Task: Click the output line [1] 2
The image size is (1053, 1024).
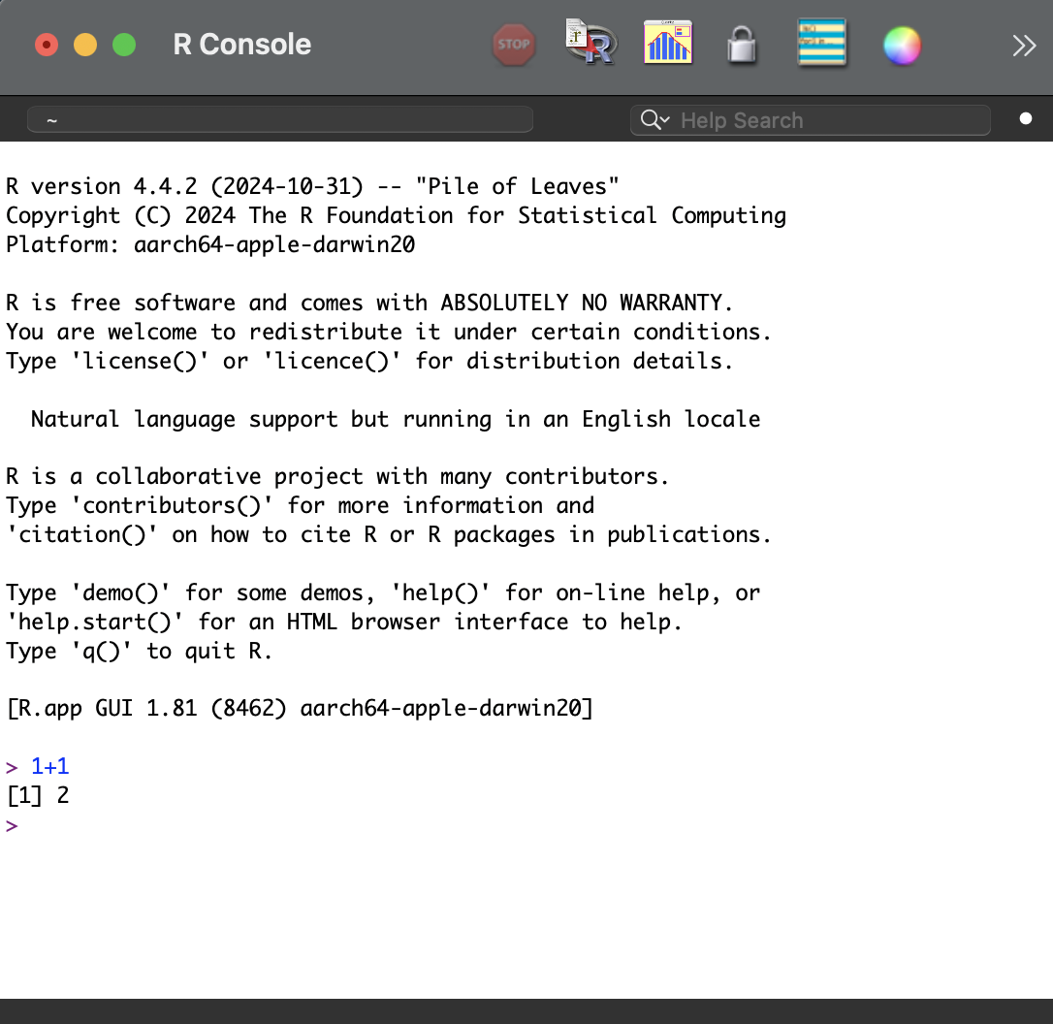Action: point(37,796)
